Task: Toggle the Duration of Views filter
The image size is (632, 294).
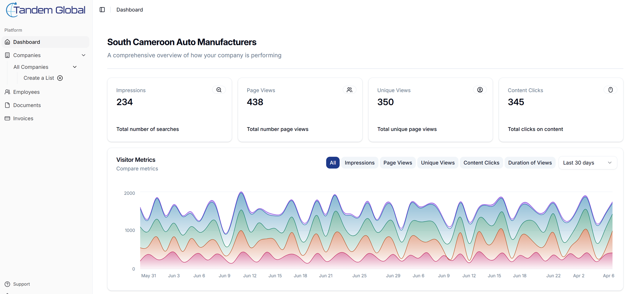Action: tap(530, 163)
